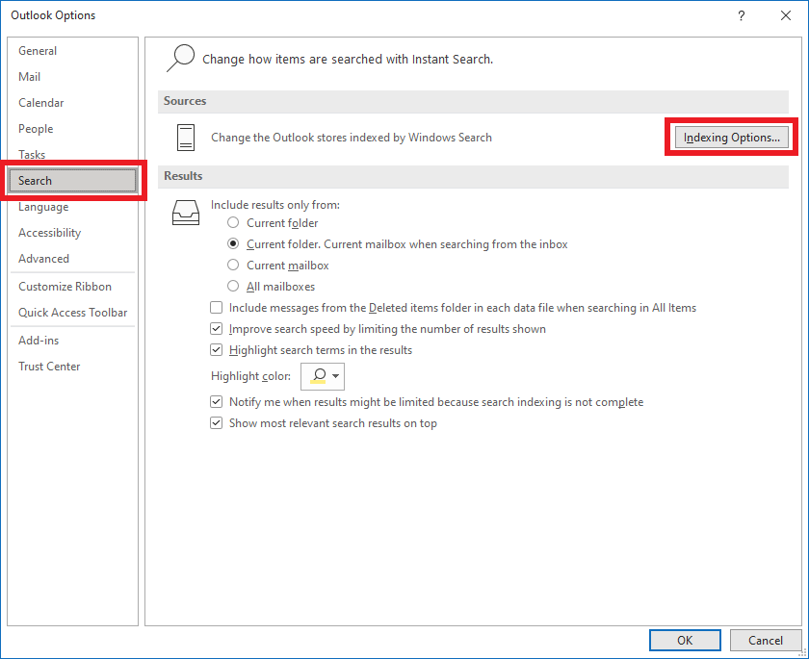The width and height of the screenshot is (809, 659).
Task: Click the Indexing Options button
Action: (732, 138)
